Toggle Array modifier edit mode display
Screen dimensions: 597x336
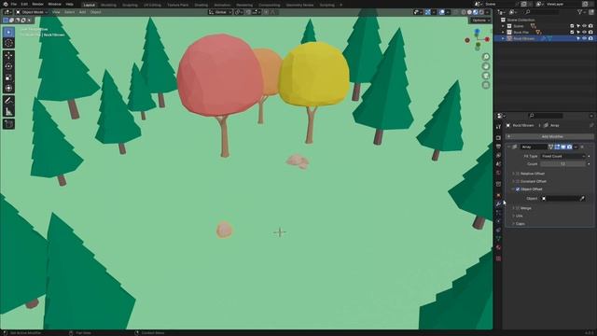click(x=557, y=147)
